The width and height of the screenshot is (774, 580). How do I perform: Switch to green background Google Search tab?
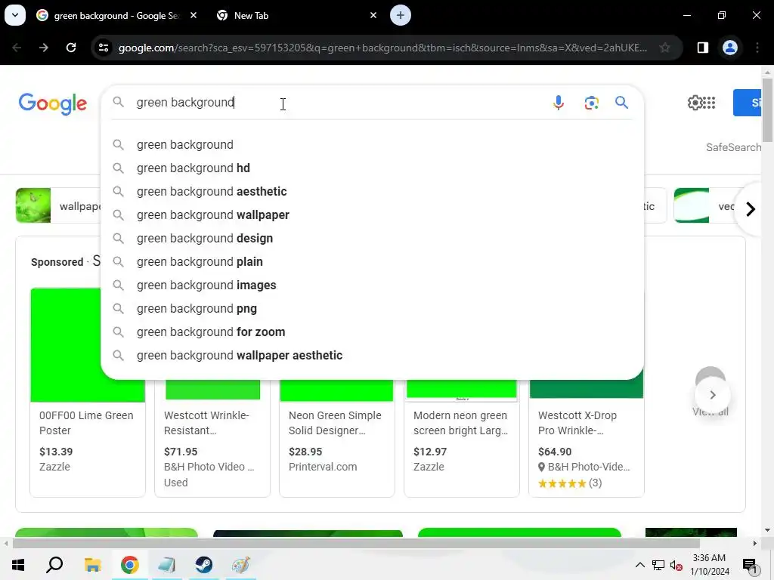[117, 15]
